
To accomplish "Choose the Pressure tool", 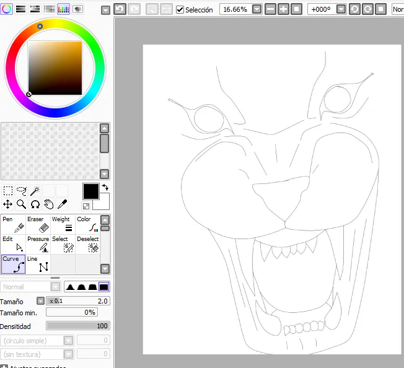I will click(x=38, y=244).
